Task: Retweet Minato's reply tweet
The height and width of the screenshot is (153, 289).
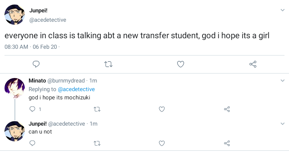Action: tap(97, 109)
